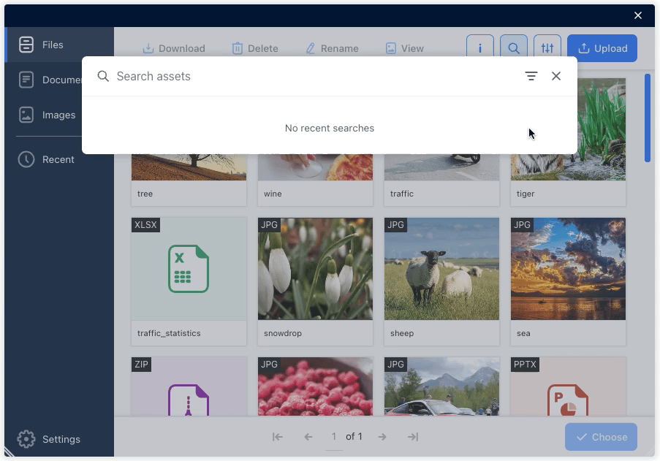
Task: Close the file manager window
Action: (x=638, y=15)
